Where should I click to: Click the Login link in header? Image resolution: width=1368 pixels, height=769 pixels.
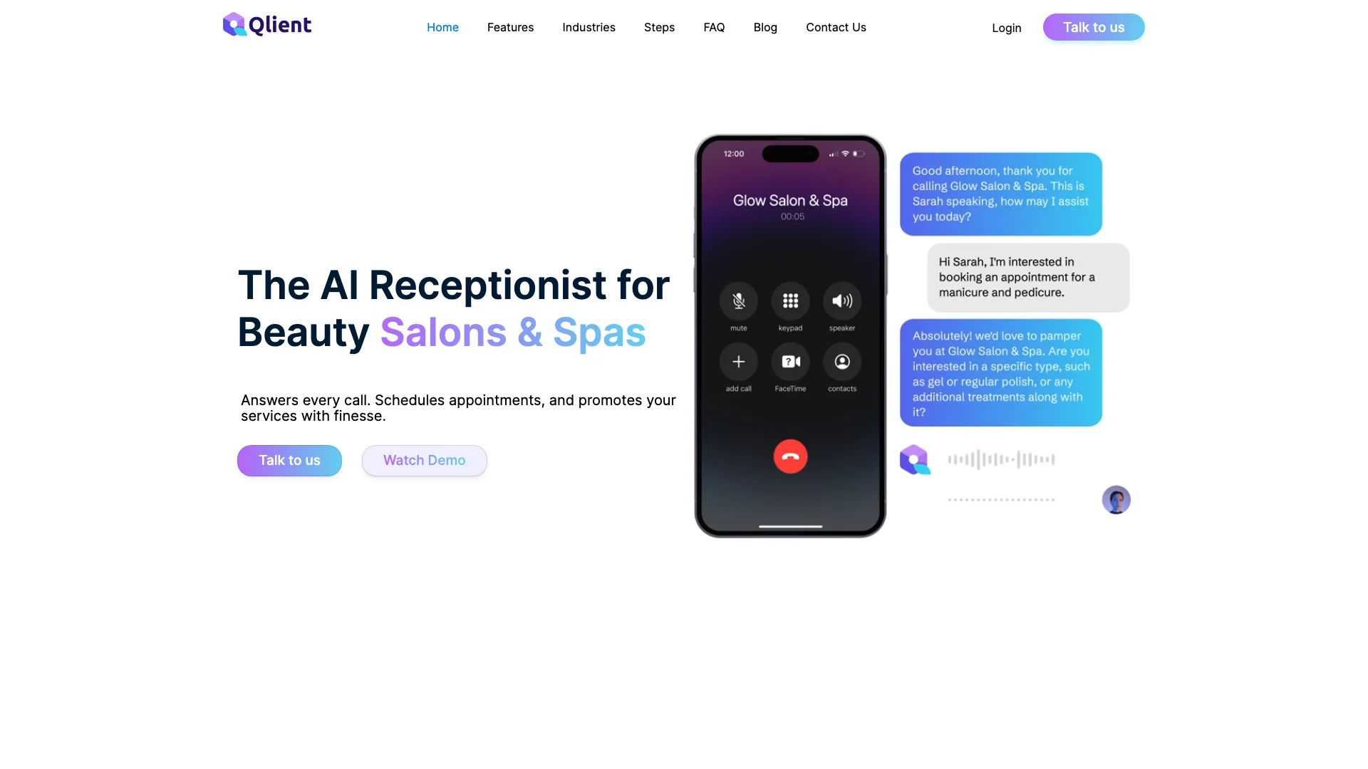[x=1007, y=27]
